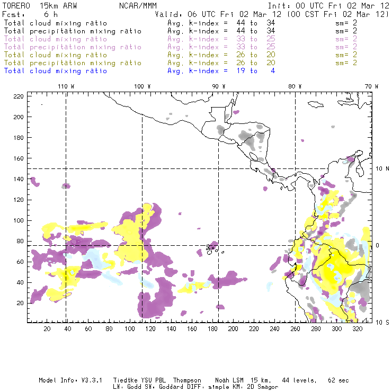
Task: Click the '44 levels' footer text
Action: click(x=299, y=380)
